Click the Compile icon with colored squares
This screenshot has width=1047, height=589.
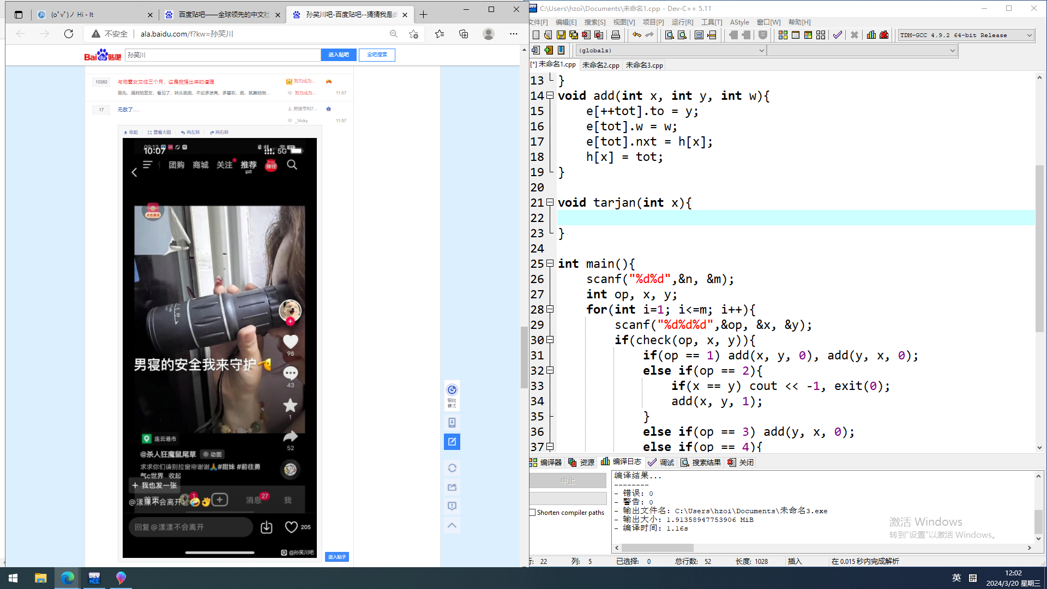coord(783,35)
